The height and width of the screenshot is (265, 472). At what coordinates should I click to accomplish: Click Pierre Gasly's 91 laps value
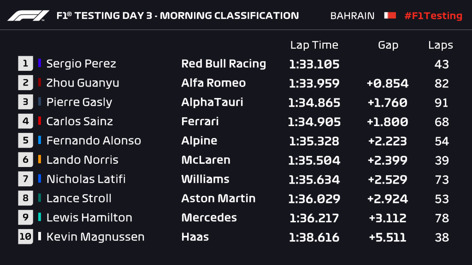click(441, 102)
